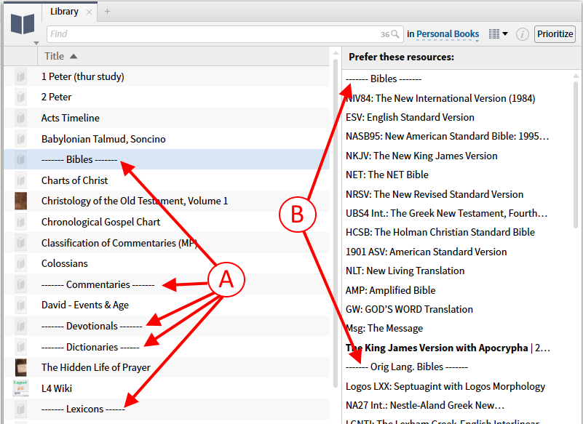The image size is (583, 424).
Task: Select the Lexicons divider row
Action: pos(83,409)
